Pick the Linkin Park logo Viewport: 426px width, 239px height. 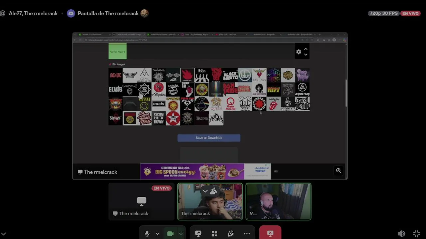click(x=302, y=90)
